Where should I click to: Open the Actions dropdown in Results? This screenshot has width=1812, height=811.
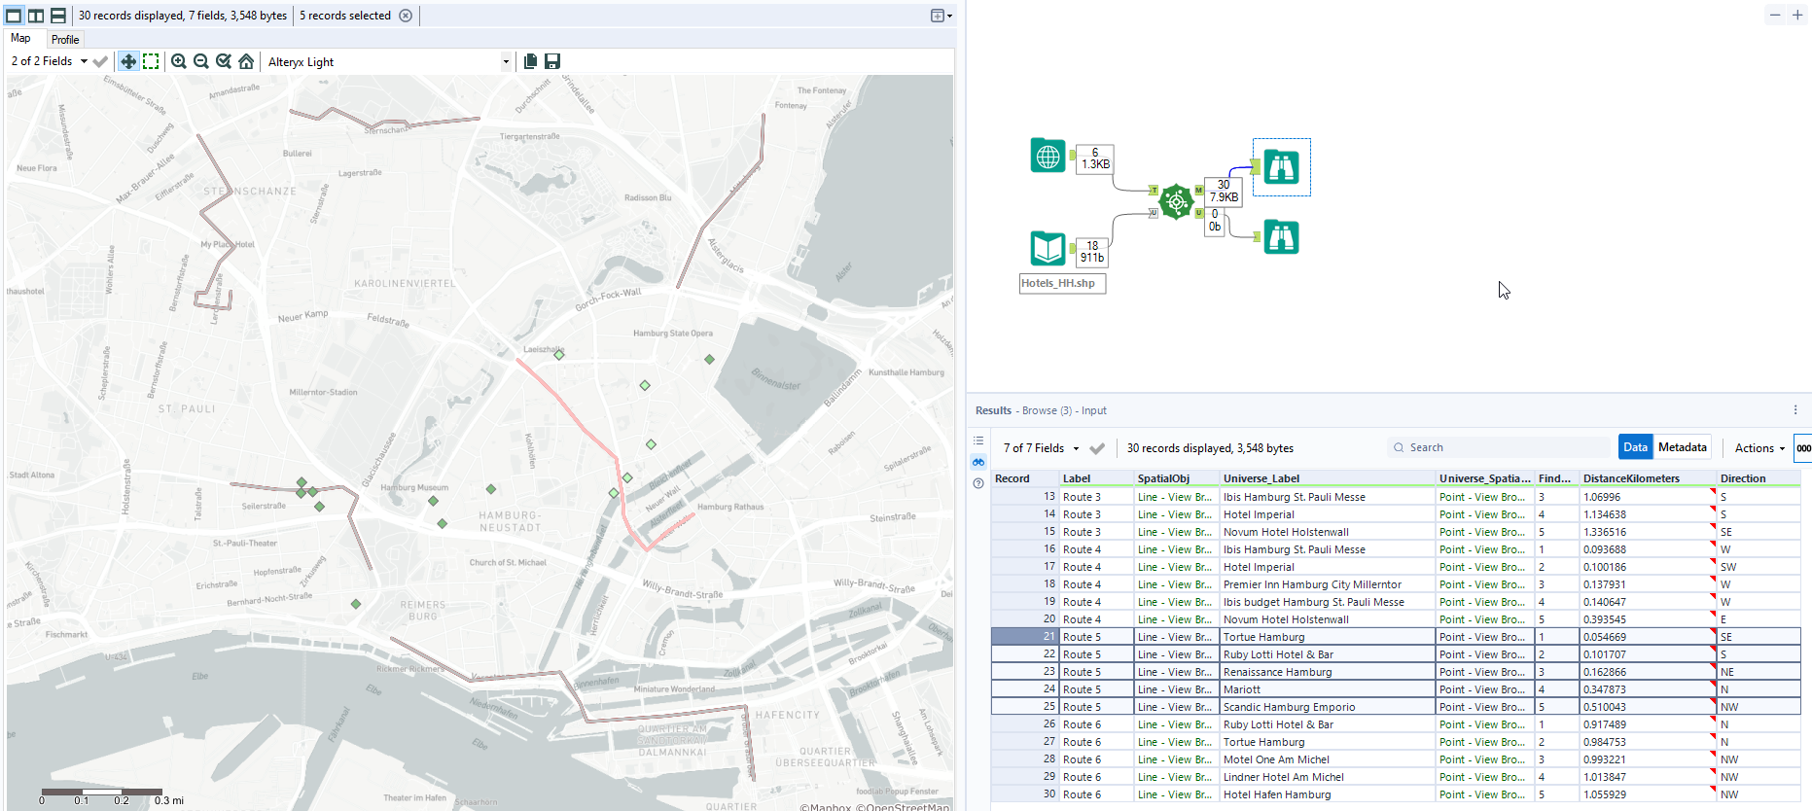(1759, 448)
